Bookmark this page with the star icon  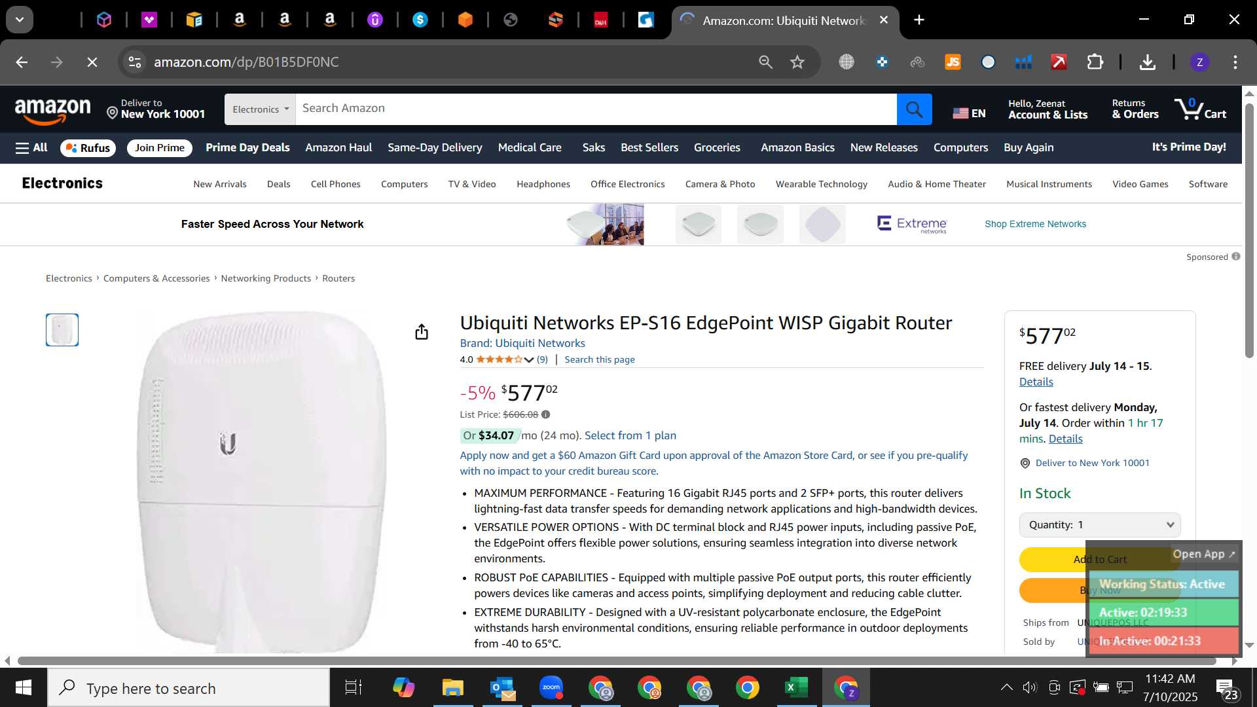pyautogui.click(x=797, y=62)
